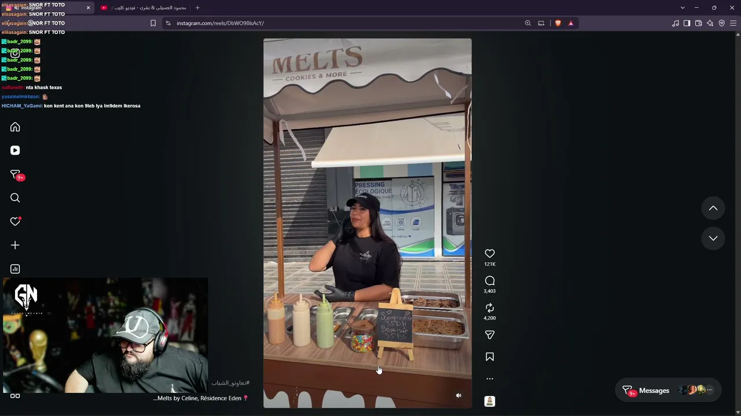Go to the next reel with the down arrow
This screenshot has width=741, height=416.
point(713,238)
